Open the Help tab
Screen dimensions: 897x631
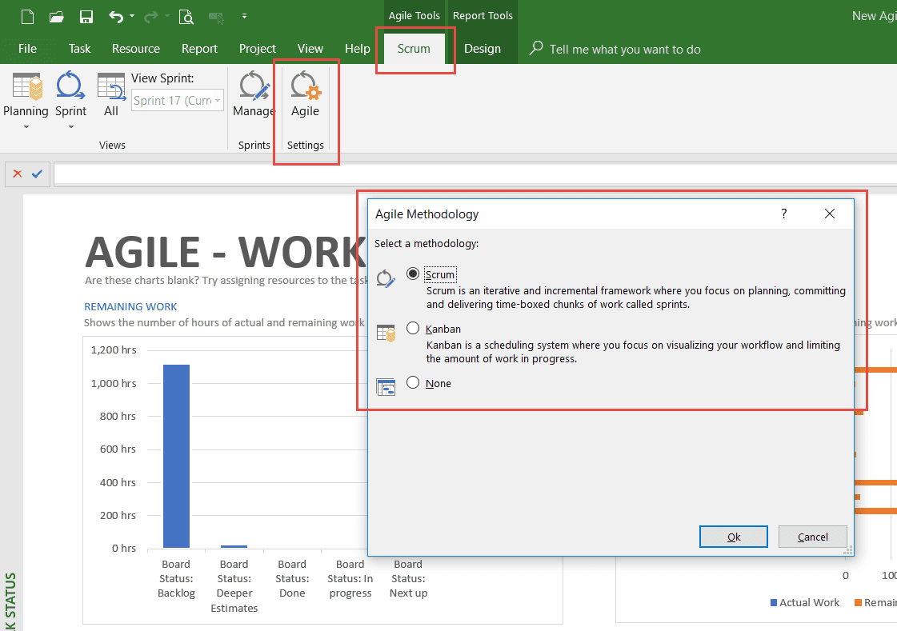358,49
